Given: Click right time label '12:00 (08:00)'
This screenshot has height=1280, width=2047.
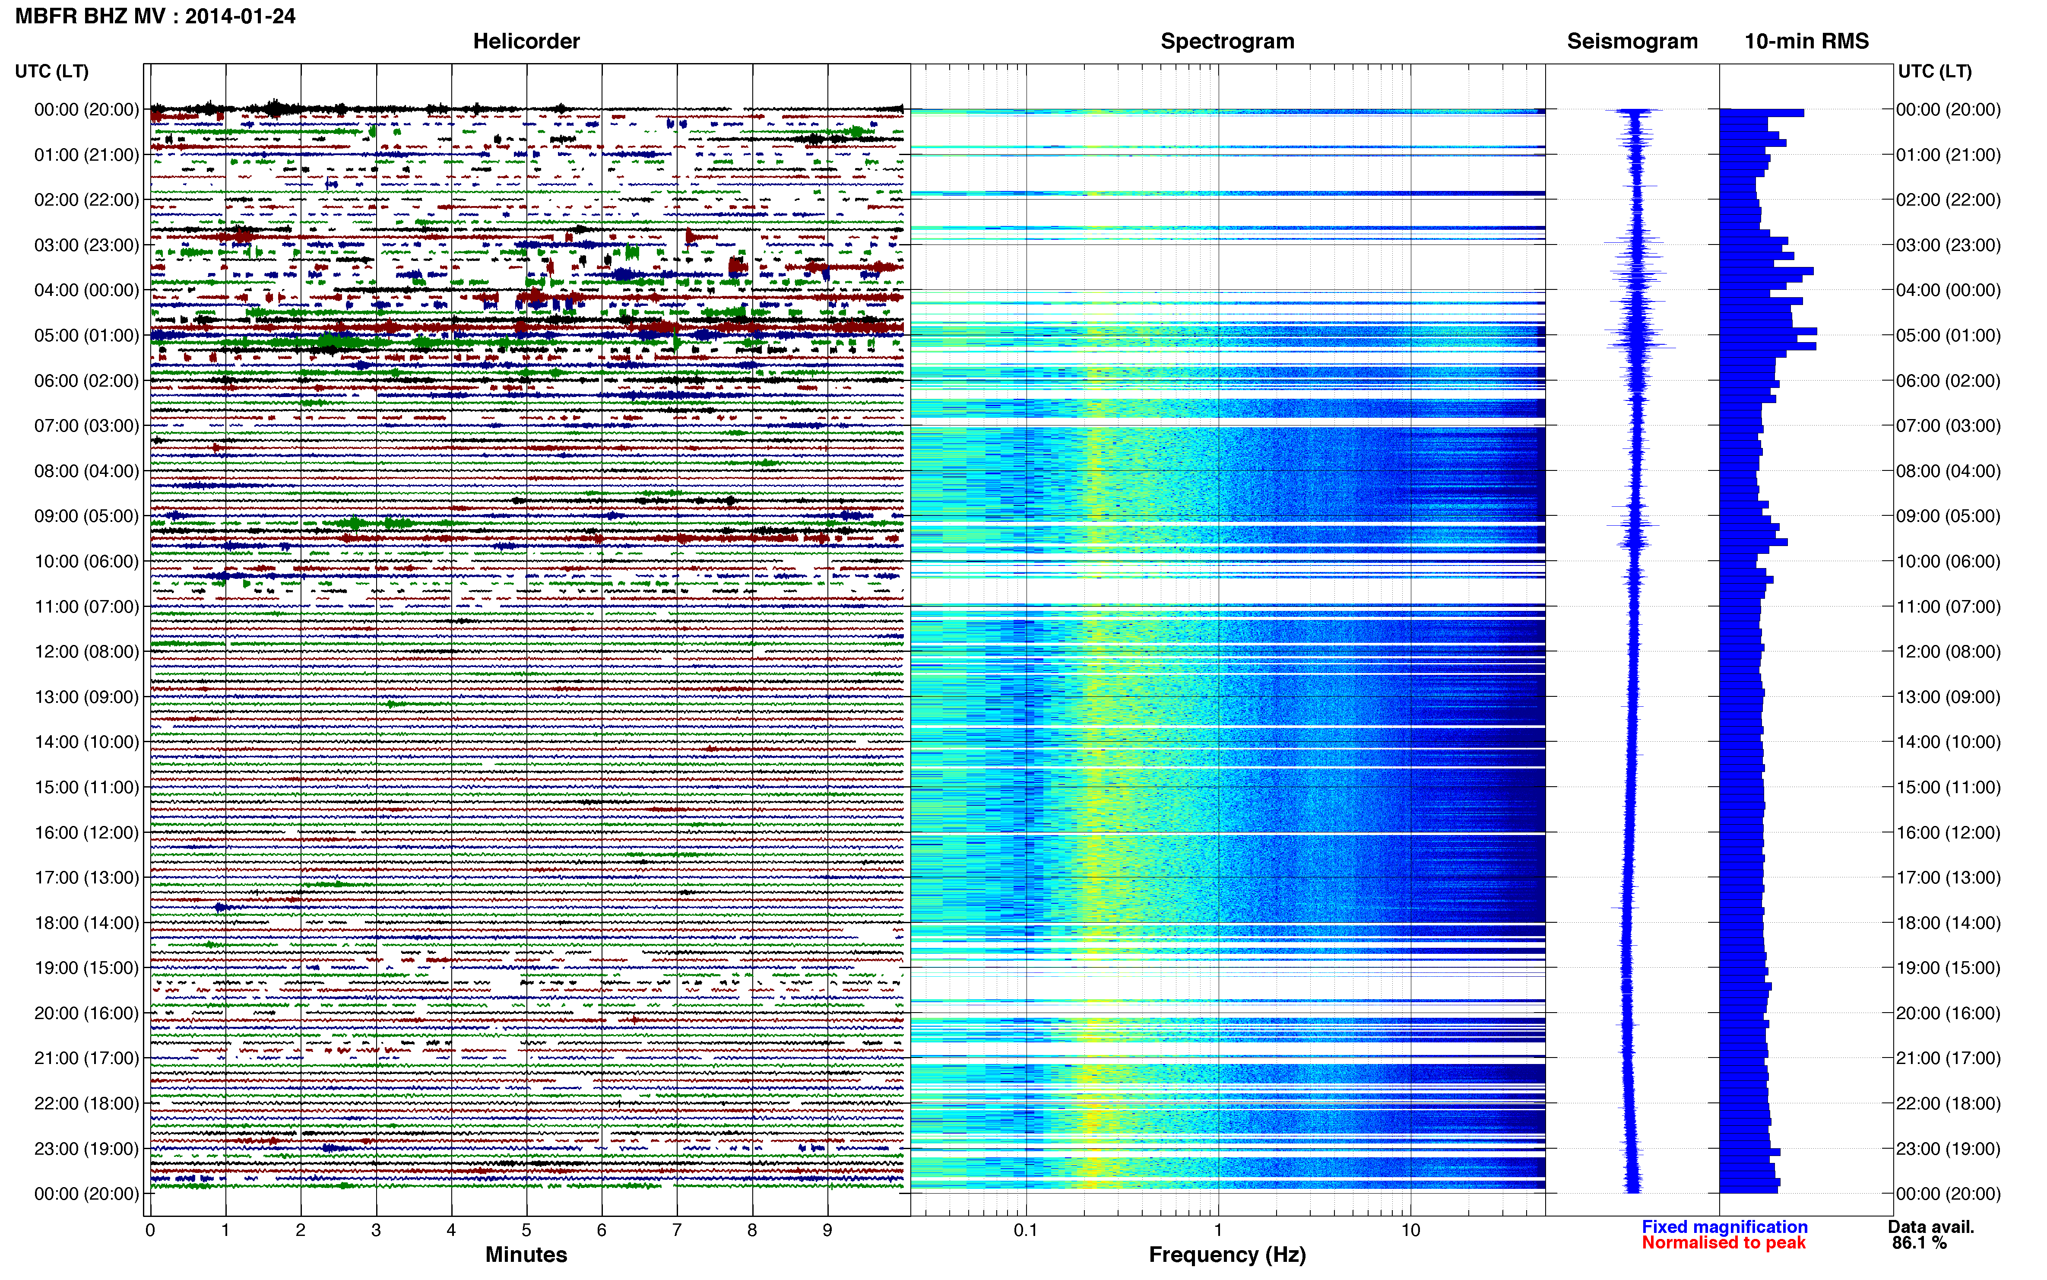Looking at the screenshot, I should click(x=1948, y=652).
